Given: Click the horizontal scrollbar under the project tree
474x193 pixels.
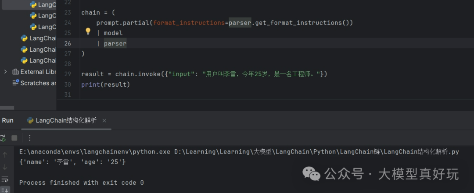Looking at the screenshot, I should (7, 108).
